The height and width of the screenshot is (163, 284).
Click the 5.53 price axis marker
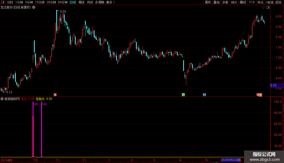pyautogui.click(x=276, y=86)
